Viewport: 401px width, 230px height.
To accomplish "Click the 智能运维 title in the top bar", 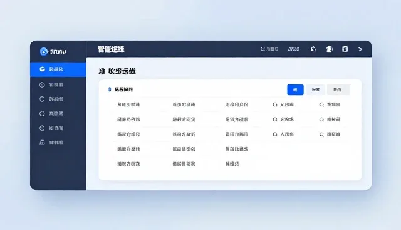I will coord(111,49).
